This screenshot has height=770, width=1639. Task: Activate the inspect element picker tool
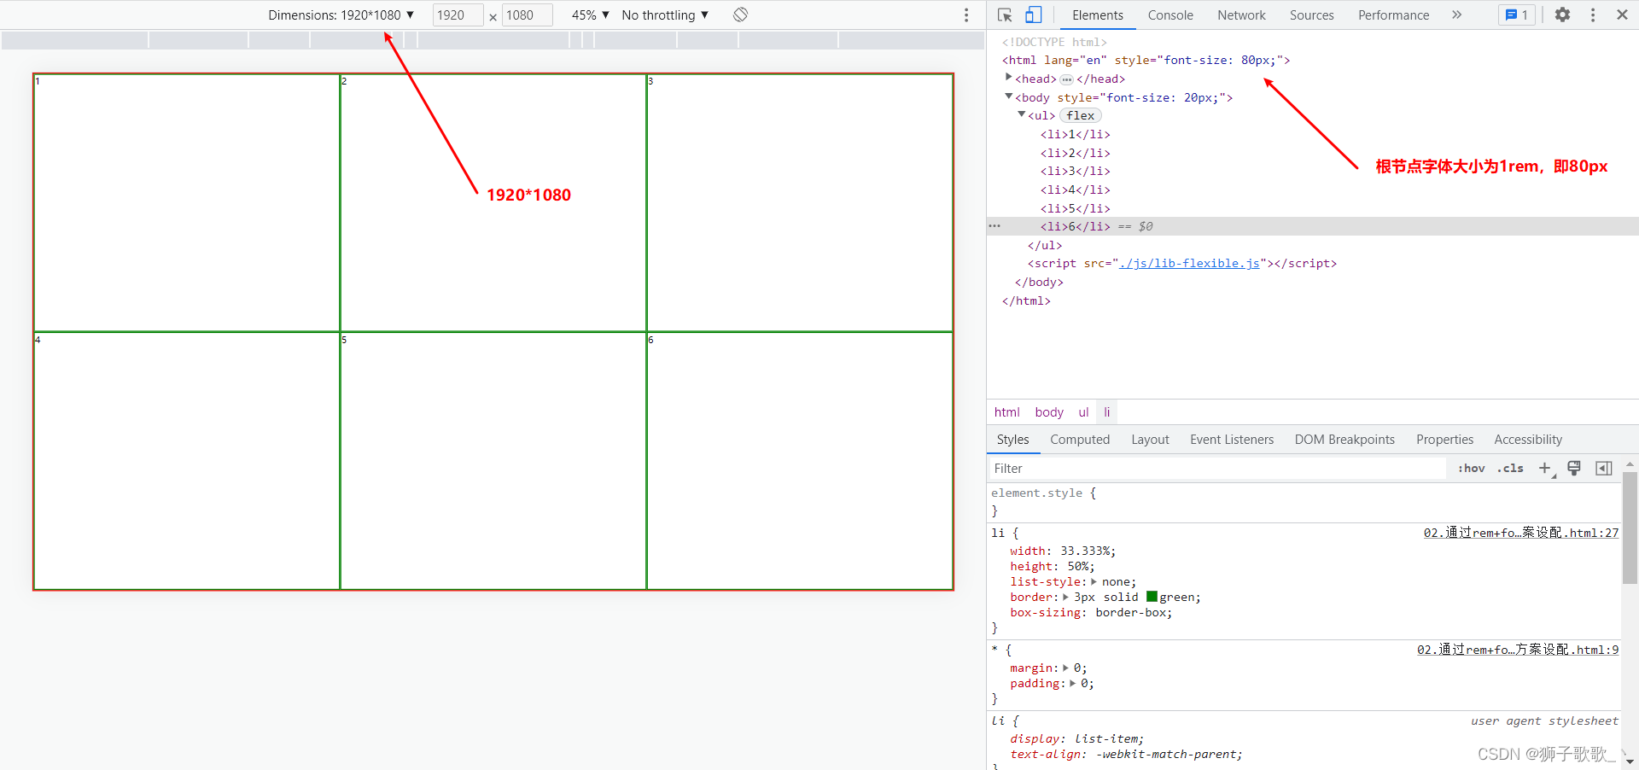(x=1005, y=15)
